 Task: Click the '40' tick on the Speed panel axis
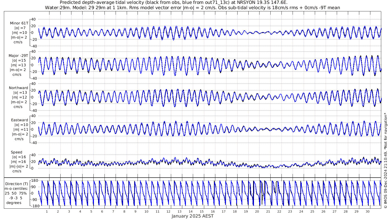[33, 155]
